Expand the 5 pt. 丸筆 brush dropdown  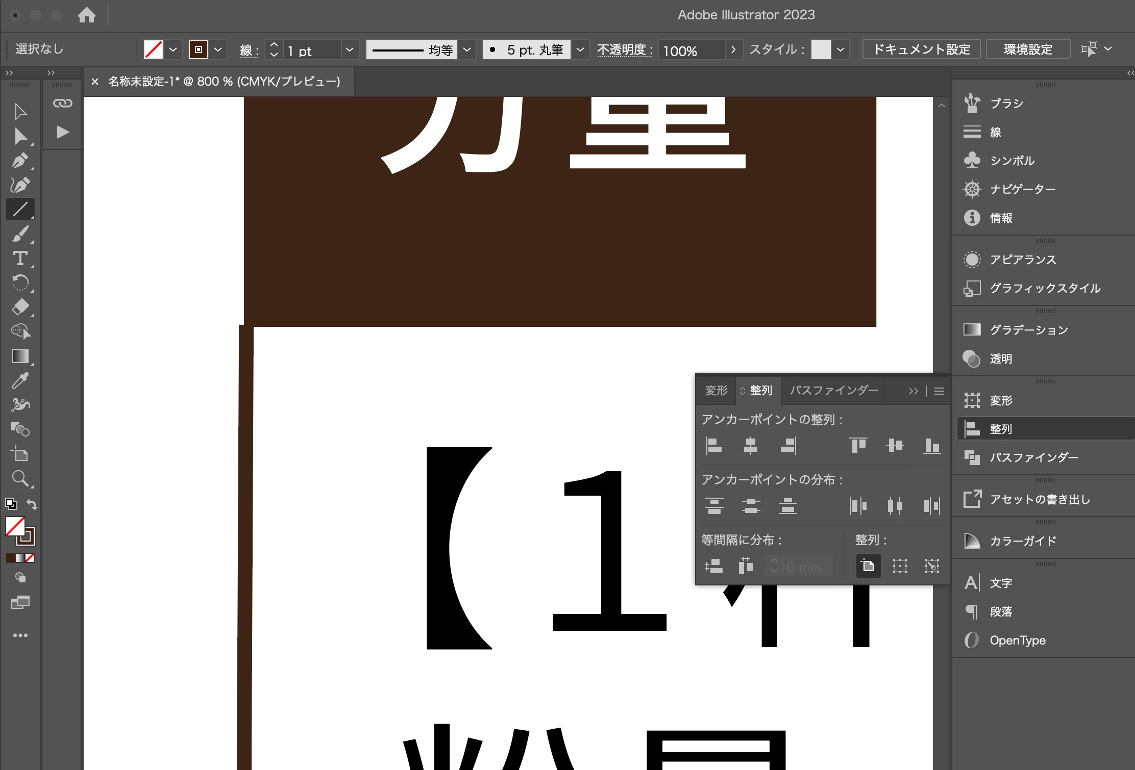click(x=580, y=50)
